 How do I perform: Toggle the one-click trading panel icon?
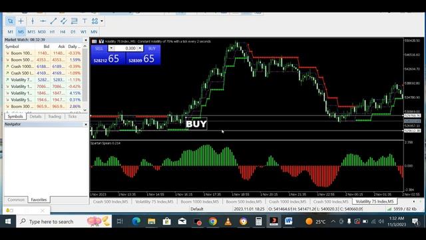[95, 41]
